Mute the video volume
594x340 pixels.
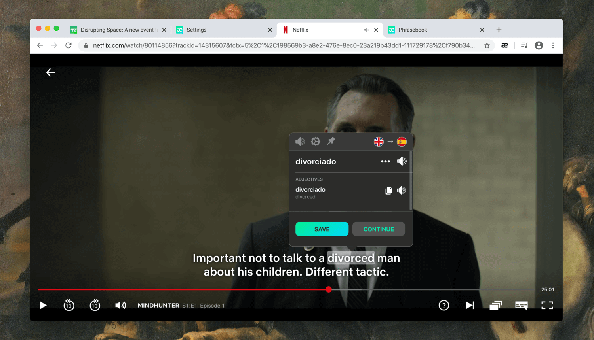coord(121,305)
